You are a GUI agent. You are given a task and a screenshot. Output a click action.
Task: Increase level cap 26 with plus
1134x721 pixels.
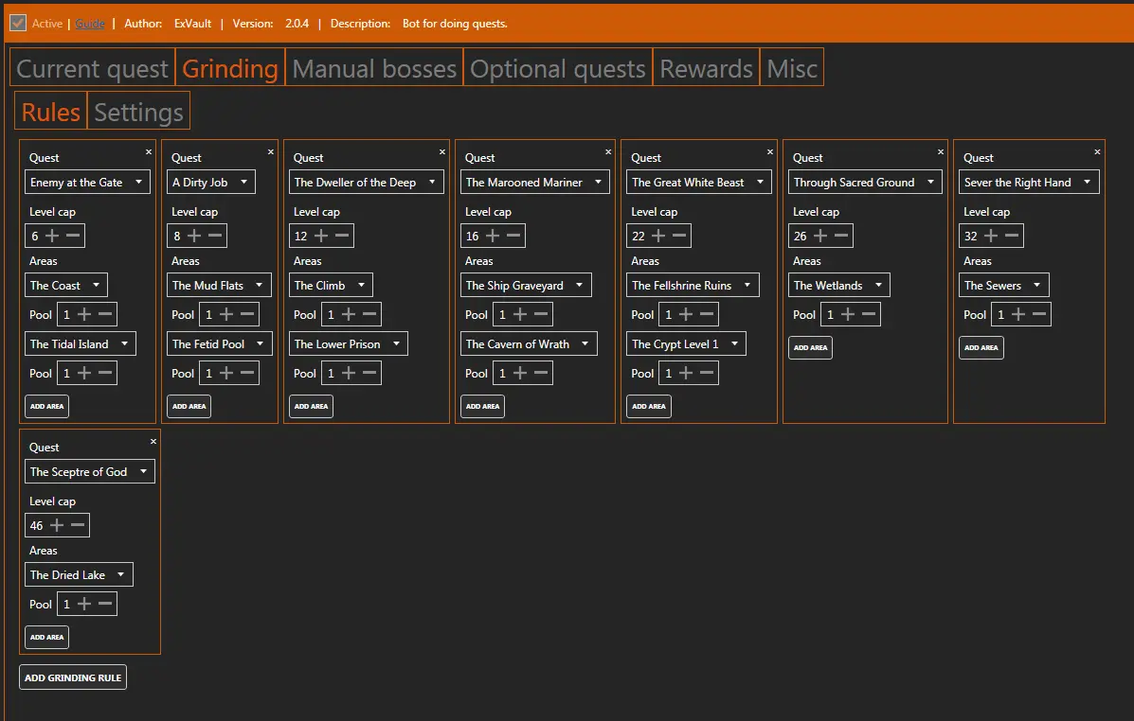820,236
